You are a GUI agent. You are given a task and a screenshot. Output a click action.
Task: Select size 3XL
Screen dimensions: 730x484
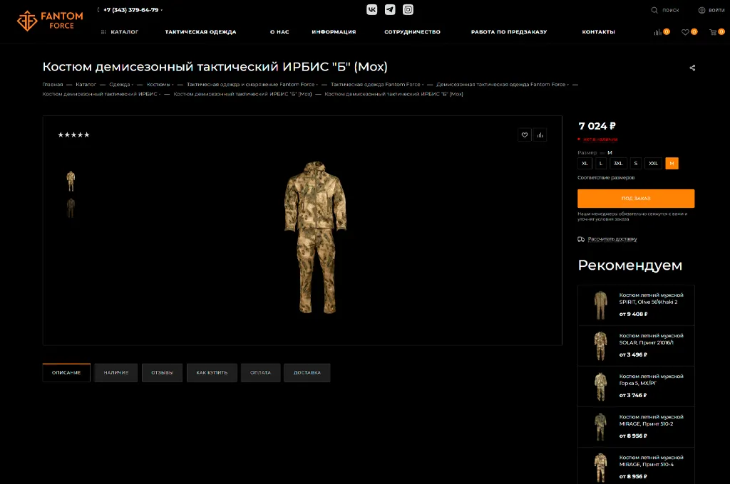(x=618, y=164)
